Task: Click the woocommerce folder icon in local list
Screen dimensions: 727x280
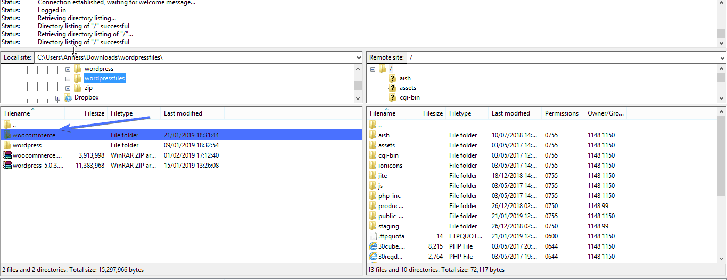Action: pos(7,135)
